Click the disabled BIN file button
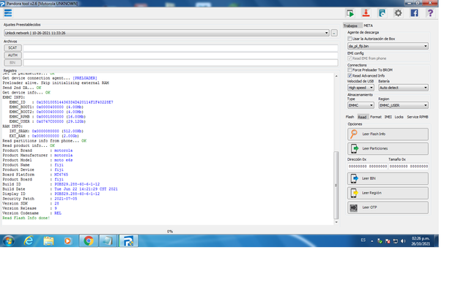 [12, 63]
